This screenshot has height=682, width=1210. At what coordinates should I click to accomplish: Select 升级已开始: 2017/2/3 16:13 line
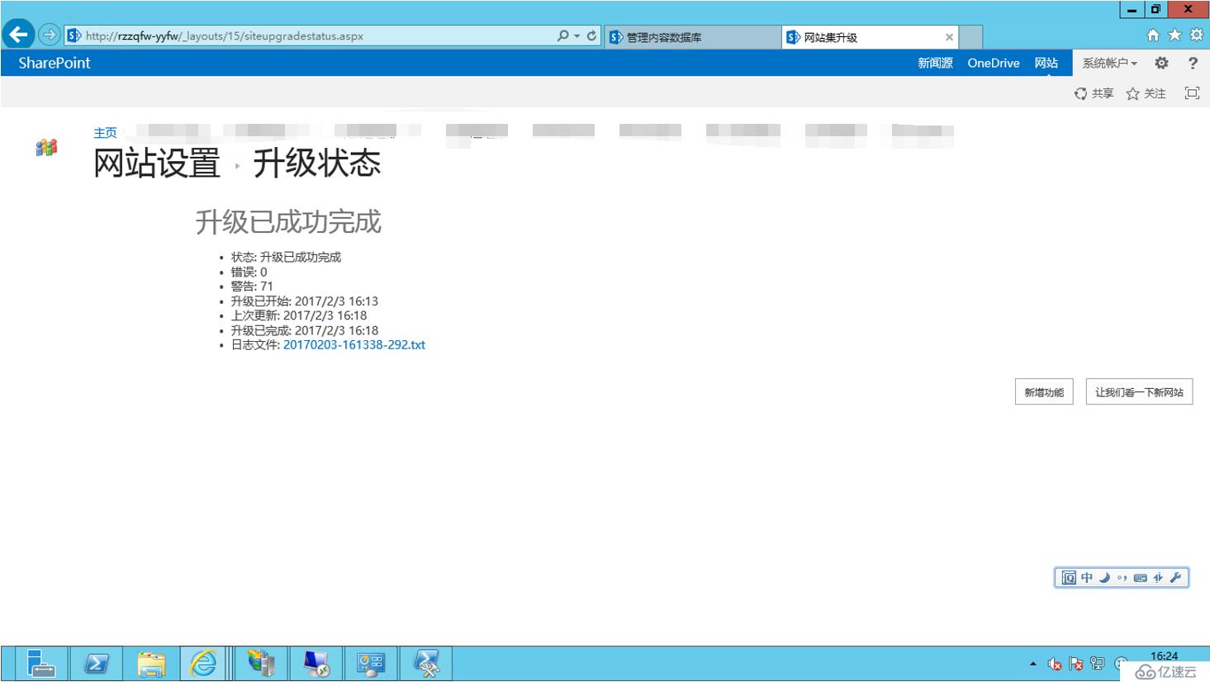[x=304, y=301]
